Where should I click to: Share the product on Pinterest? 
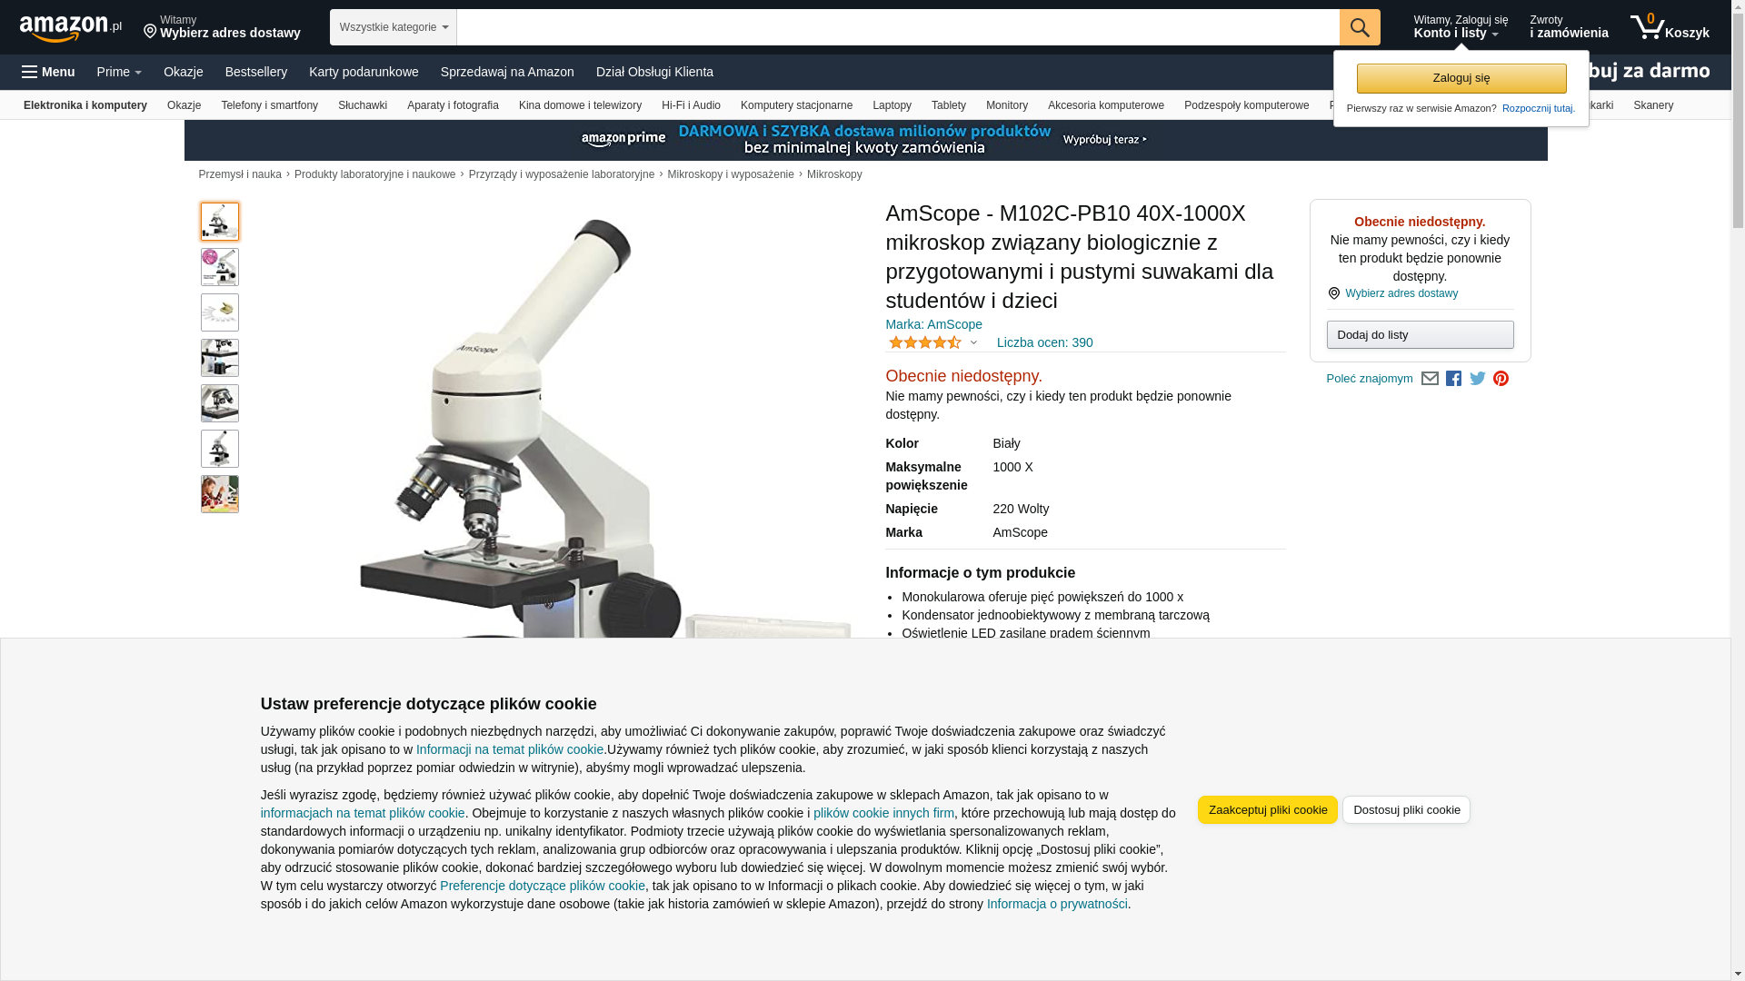coord(1501,379)
